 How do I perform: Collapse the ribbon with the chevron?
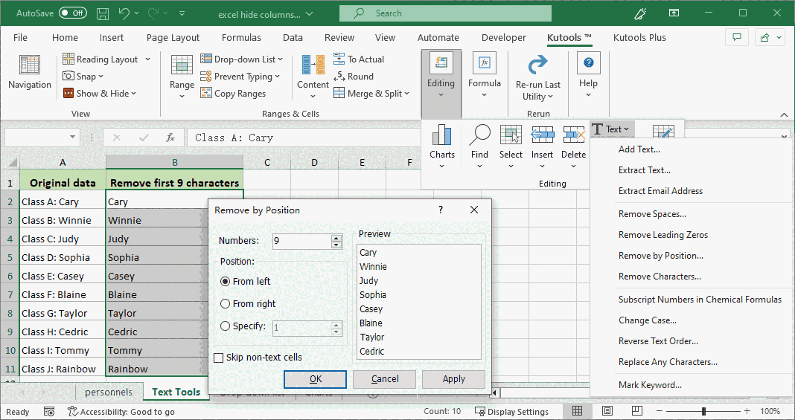pyautogui.click(x=784, y=115)
